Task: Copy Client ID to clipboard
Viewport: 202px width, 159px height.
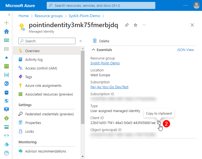Action: (x=159, y=123)
